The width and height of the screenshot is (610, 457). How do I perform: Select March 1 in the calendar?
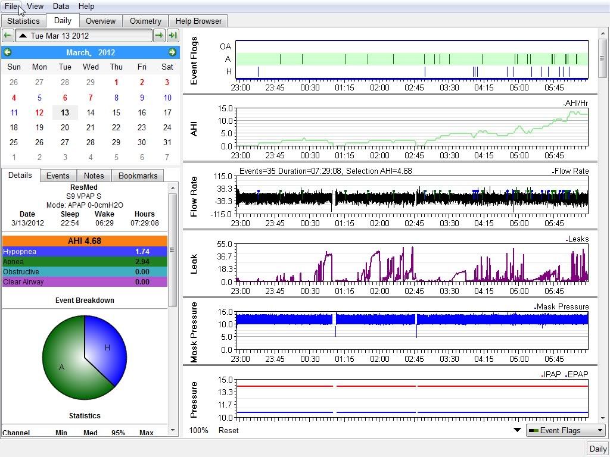(116, 82)
